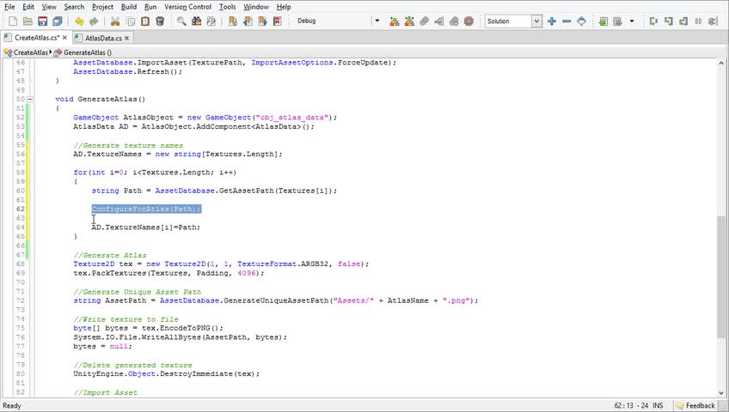Zoom in with the blue plus icon
This screenshot has height=412, width=729.
(552, 21)
